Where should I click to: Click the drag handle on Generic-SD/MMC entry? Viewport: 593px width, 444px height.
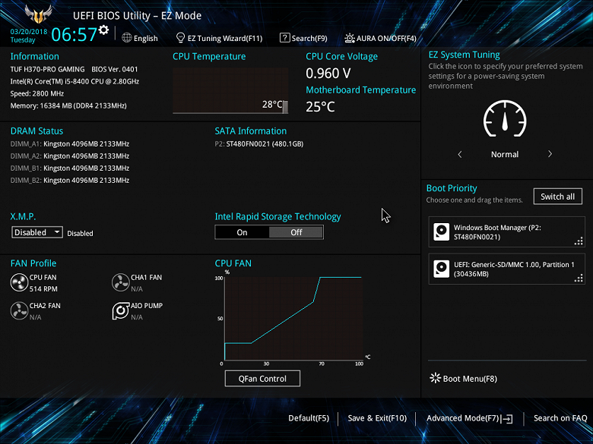(x=579, y=279)
